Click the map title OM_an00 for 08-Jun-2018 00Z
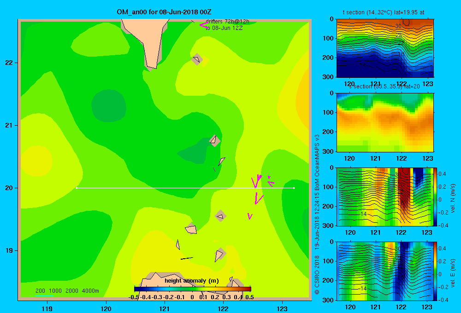This screenshot has height=313, width=461. pos(164,12)
